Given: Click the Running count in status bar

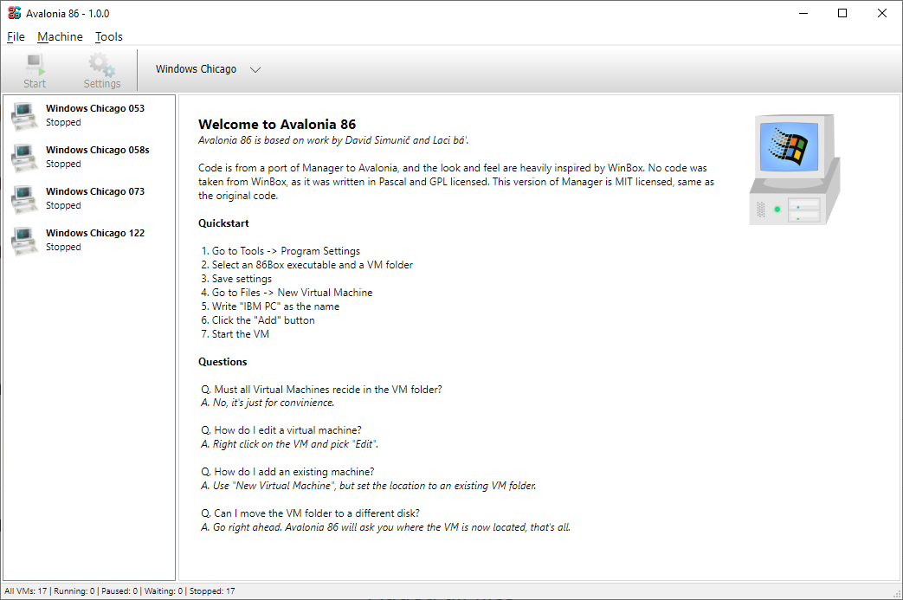Looking at the screenshot, I should pyautogui.click(x=74, y=590).
